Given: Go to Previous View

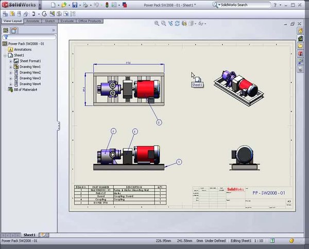Looking at the screenshot, I should point(170,24).
